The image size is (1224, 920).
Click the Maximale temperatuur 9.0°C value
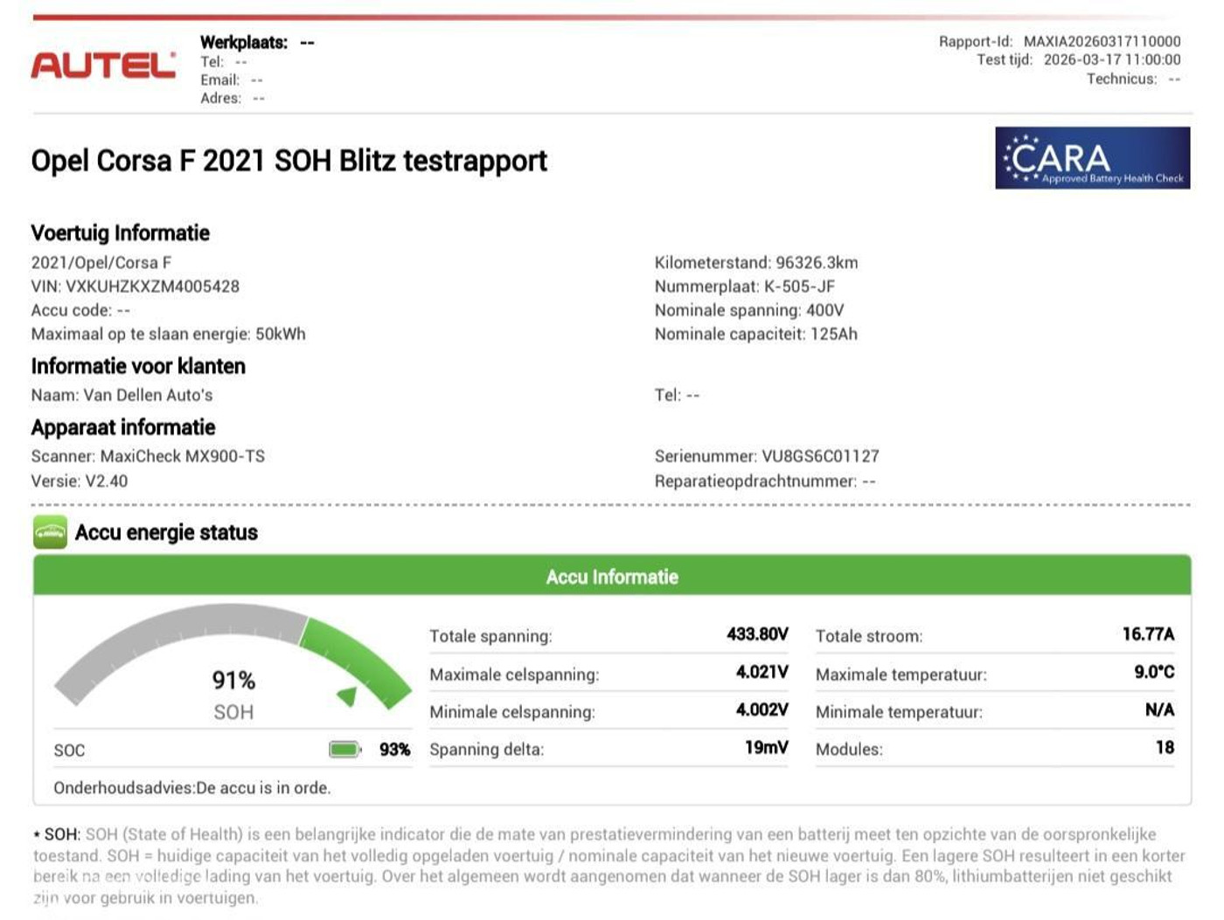(x=1154, y=672)
